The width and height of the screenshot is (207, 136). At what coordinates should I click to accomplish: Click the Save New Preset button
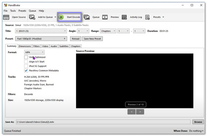tap(92, 39)
